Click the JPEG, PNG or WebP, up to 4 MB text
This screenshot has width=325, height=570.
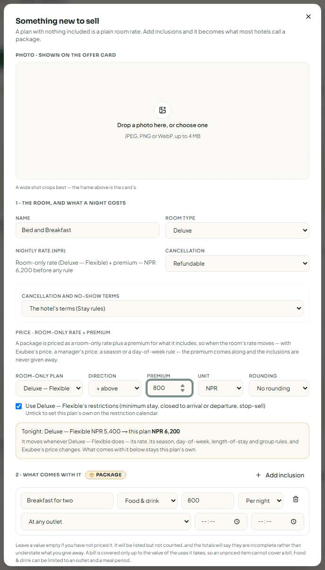click(162, 136)
